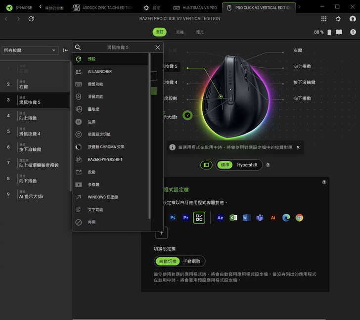
Task: Click the Google Chrome profile icon
Action: click(299, 218)
